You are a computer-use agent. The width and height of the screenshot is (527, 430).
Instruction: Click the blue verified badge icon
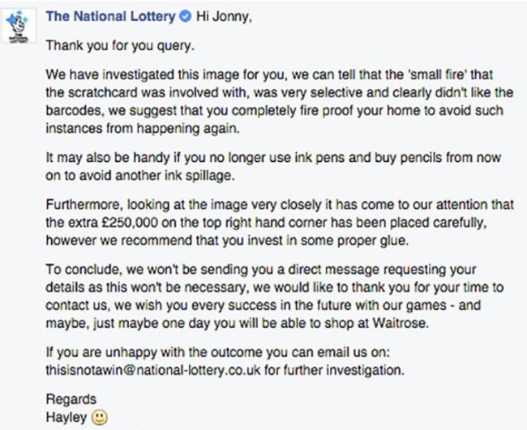point(185,16)
